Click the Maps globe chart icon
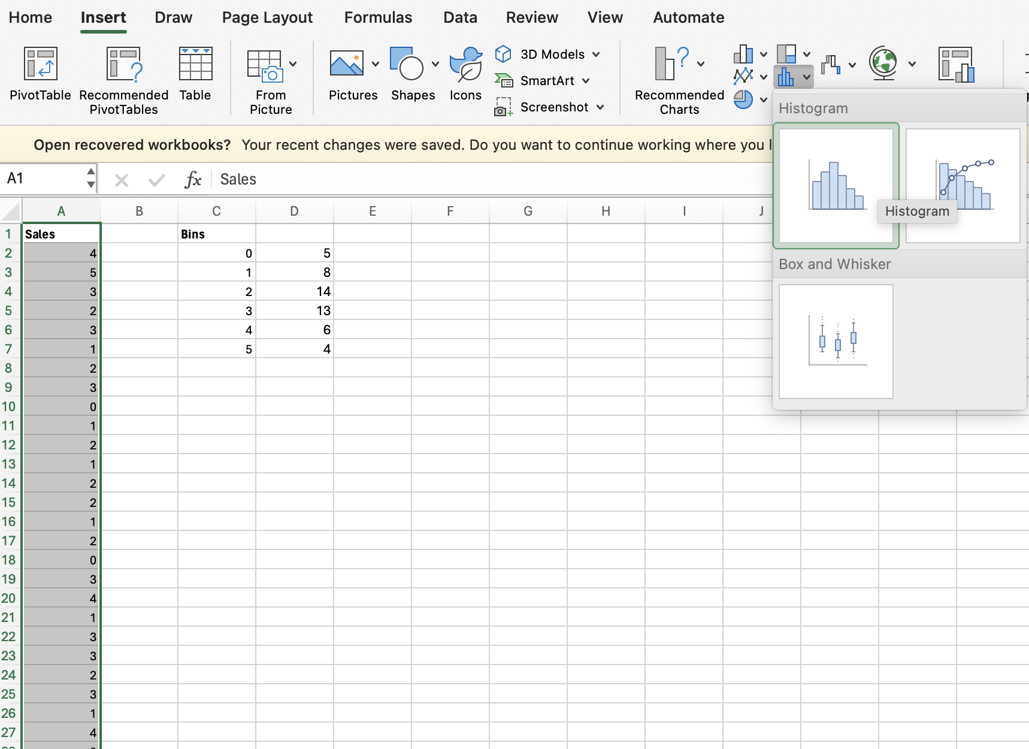 (x=883, y=63)
